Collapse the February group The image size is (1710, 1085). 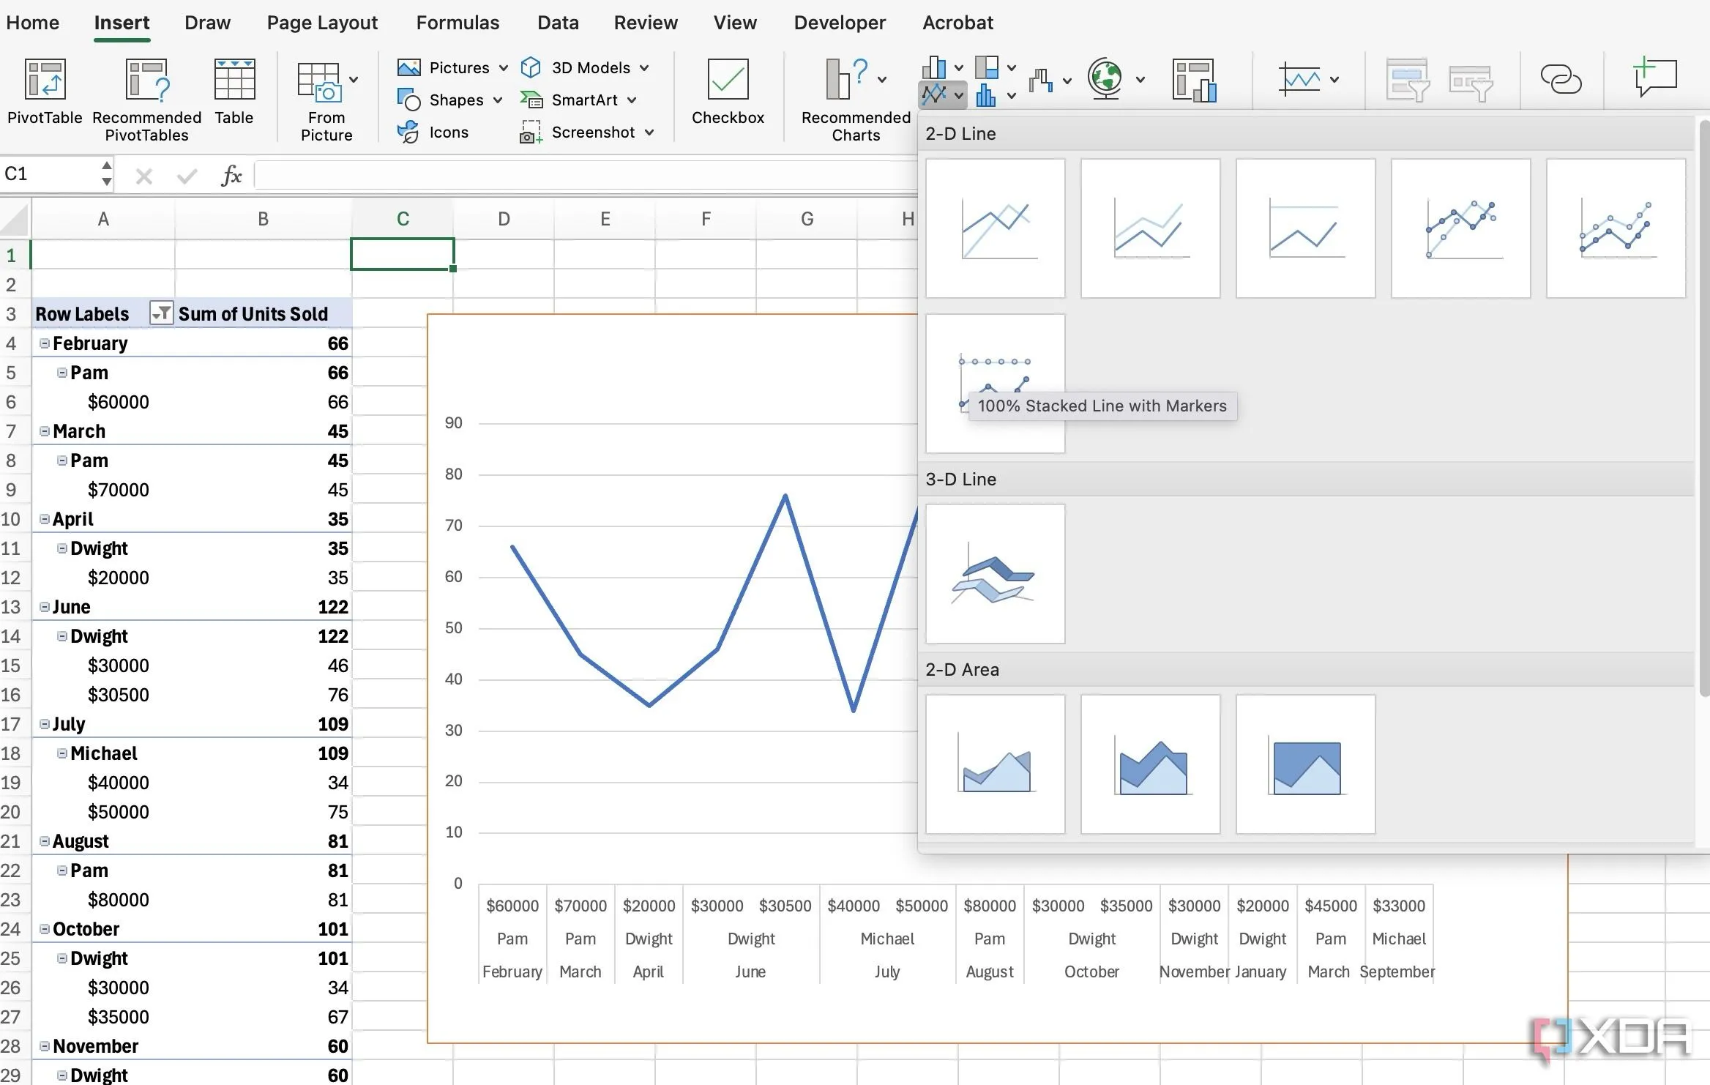point(45,343)
